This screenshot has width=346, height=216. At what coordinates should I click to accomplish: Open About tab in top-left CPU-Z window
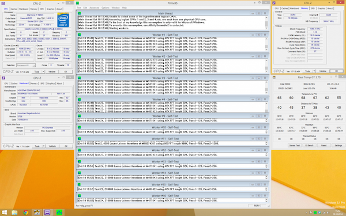pos(59,9)
